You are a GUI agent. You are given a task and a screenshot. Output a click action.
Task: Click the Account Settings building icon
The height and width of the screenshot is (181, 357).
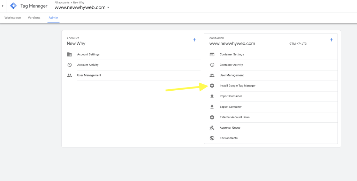coord(69,54)
